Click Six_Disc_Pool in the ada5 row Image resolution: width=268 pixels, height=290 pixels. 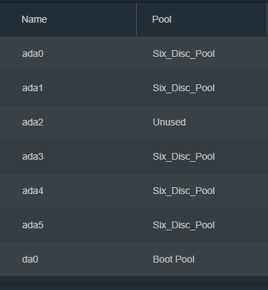pos(184,226)
